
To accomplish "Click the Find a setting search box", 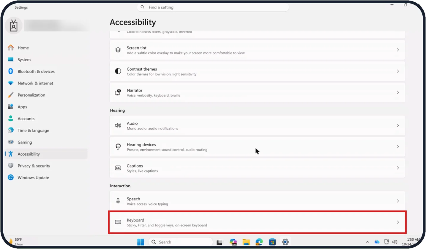I will (x=213, y=7).
